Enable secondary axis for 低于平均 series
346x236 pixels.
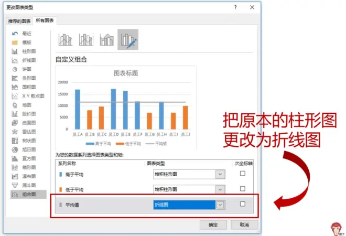(x=243, y=189)
